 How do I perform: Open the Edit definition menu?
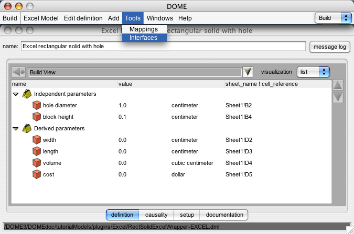(83, 18)
